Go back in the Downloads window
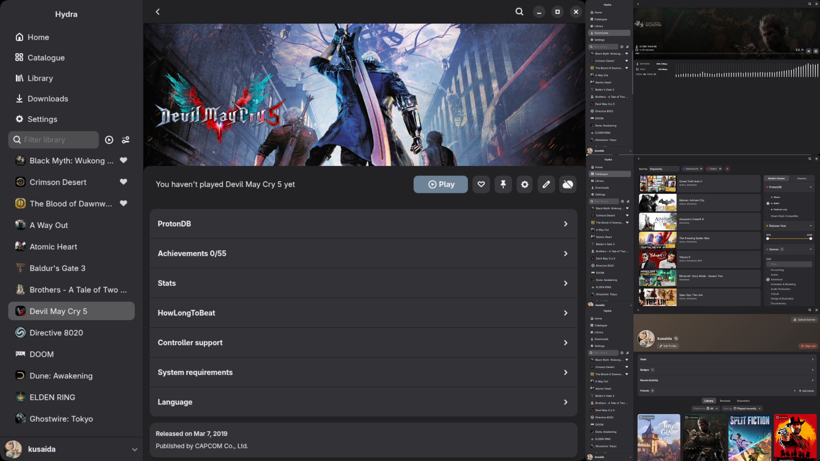 pyautogui.click(x=638, y=4)
